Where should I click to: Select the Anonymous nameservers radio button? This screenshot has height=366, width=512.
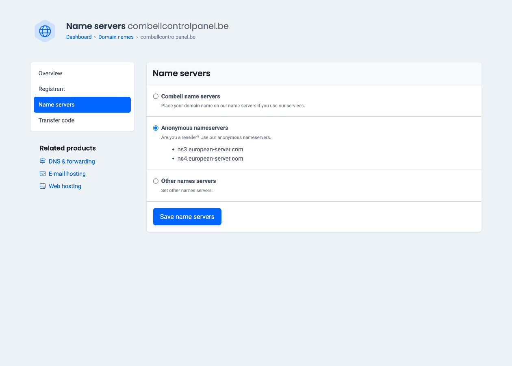click(156, 128)
